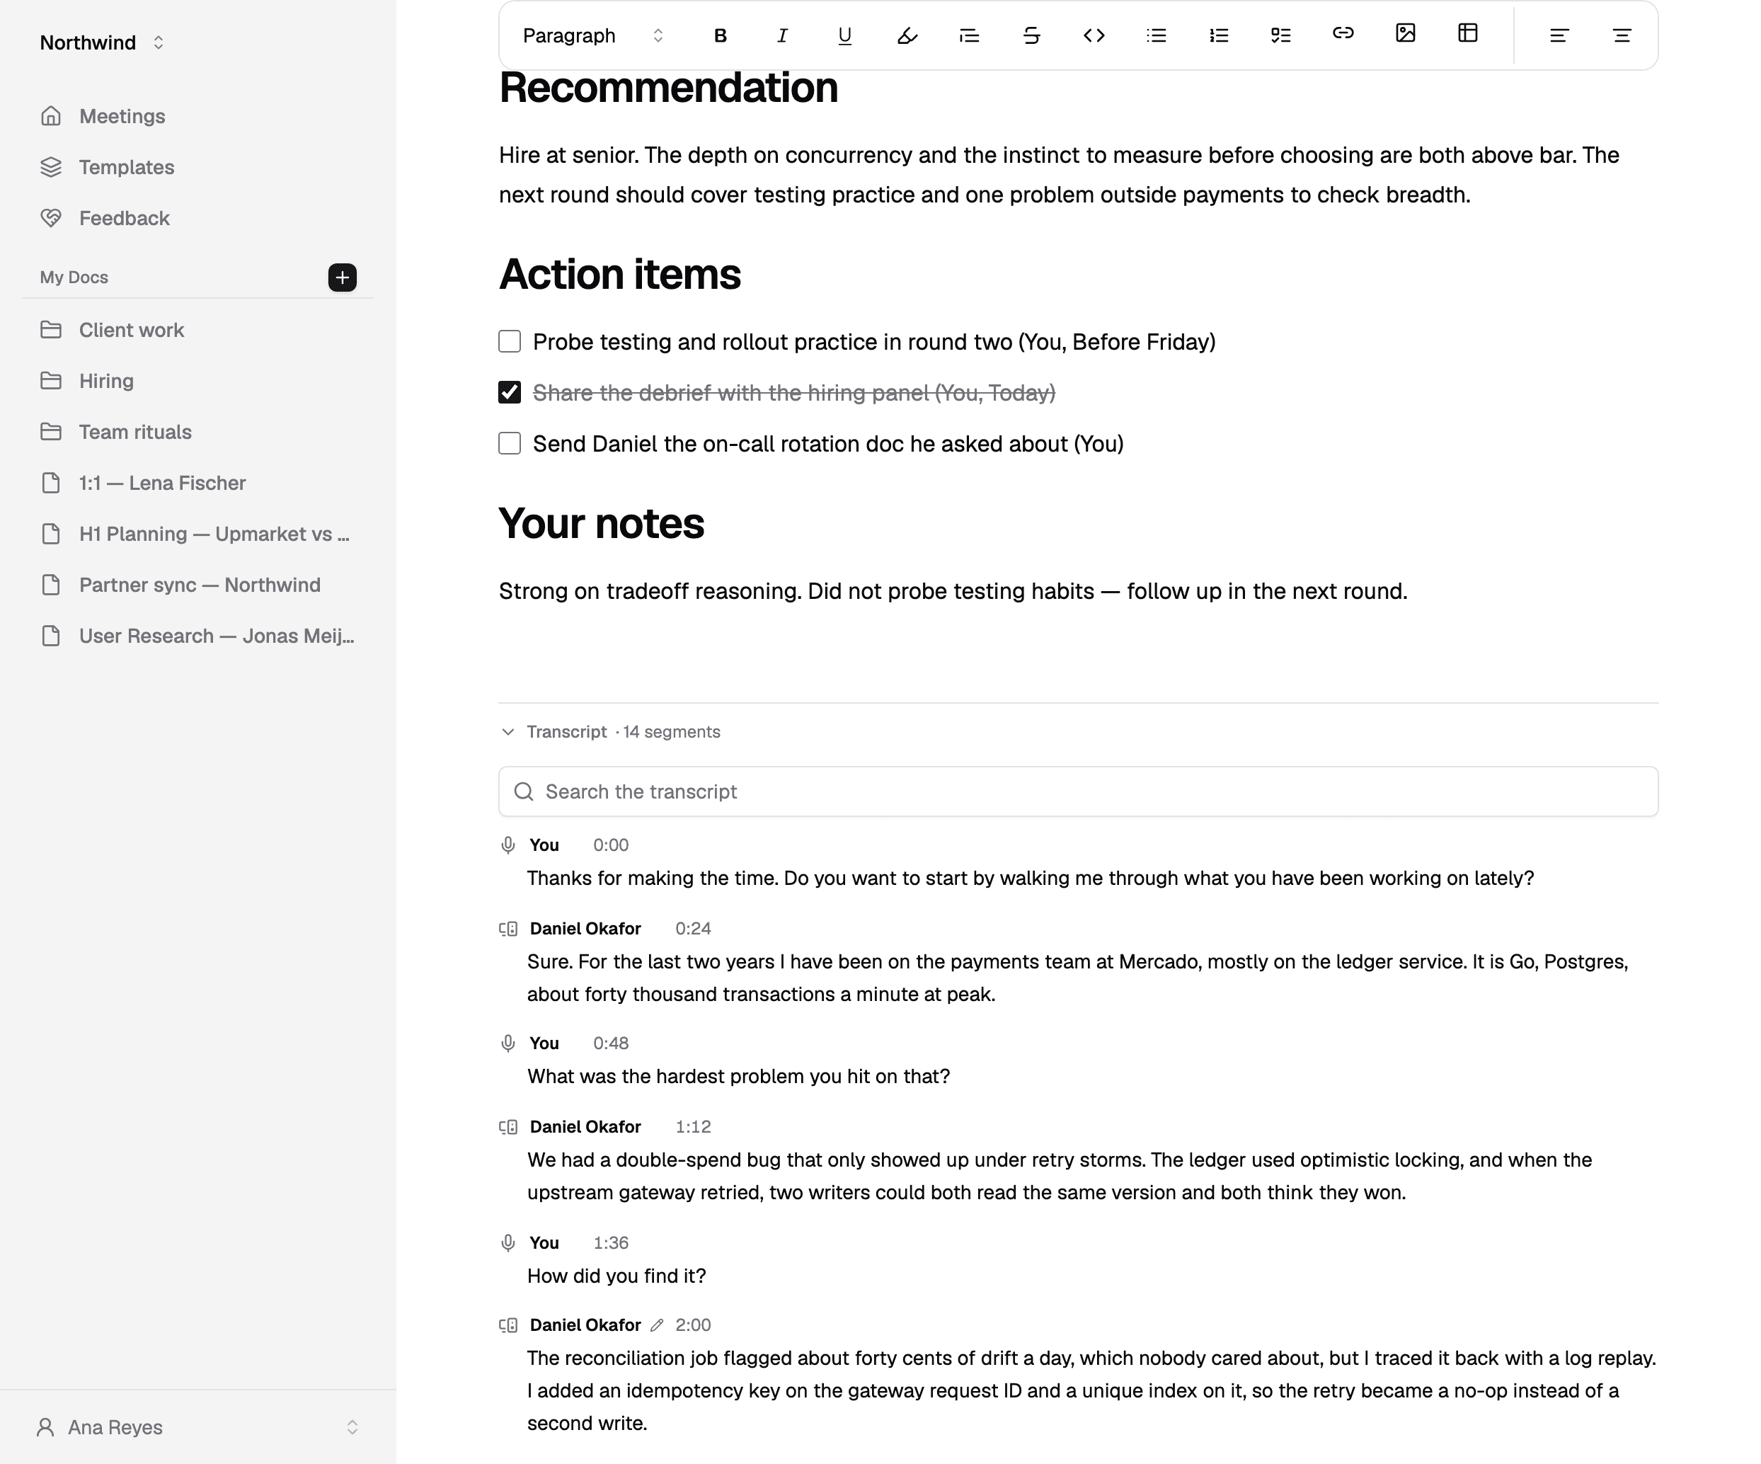
Task: Click the microphone icon at 0:48
Action: tap(507, 1043)
